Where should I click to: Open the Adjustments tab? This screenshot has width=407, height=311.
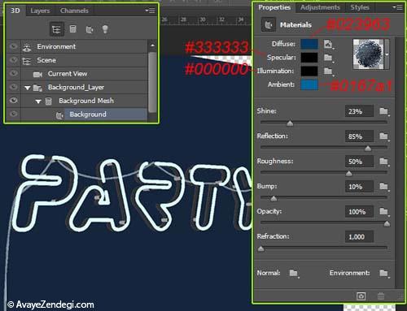tap(320, 7)
